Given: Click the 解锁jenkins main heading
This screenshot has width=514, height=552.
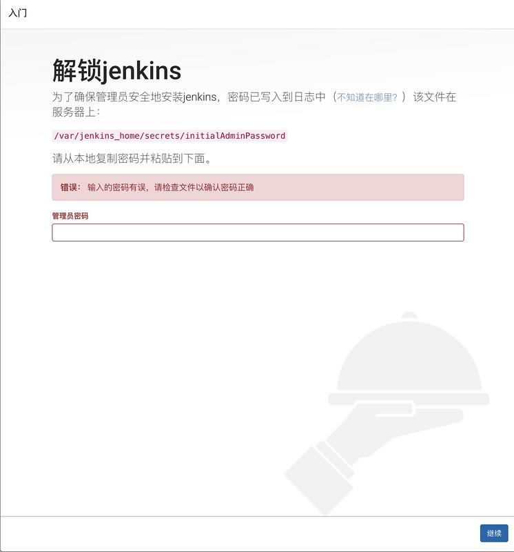Looking at the screenshot, I should [116, 70].
